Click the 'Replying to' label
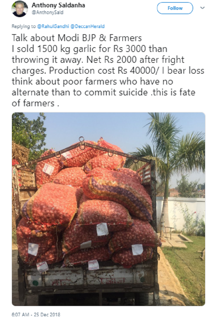 pyautogui.click(x=24, y=26)
